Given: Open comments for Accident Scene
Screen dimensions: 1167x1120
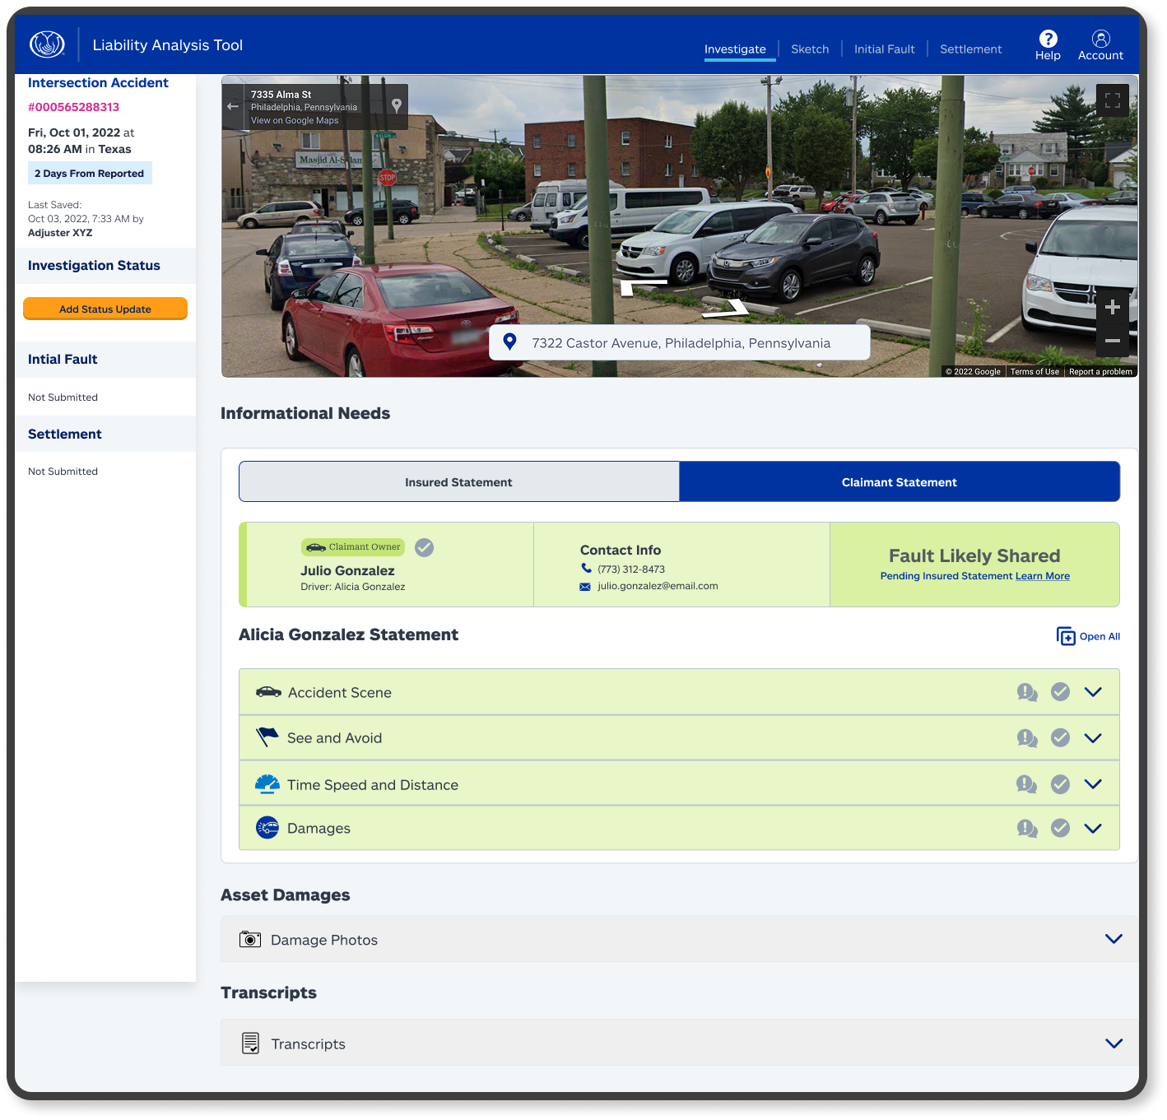Looking at the screenshot, I should (x=1027, y=692).
